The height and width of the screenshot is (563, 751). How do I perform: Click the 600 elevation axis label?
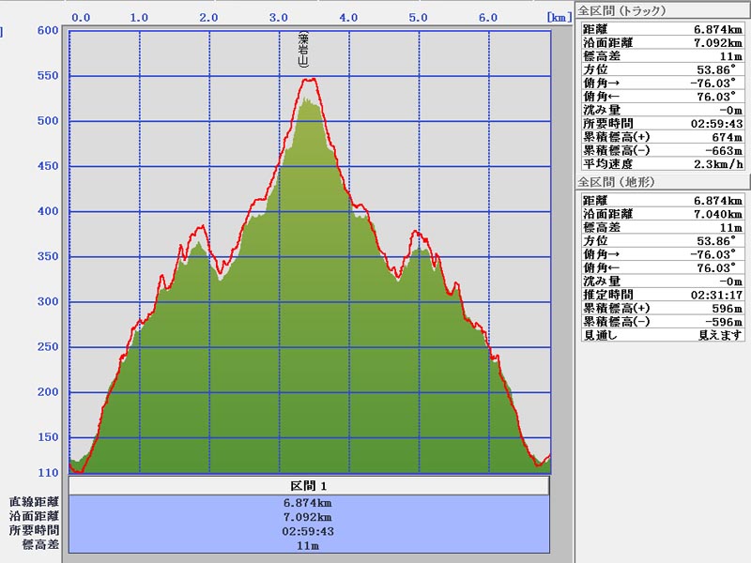tap(47, 30)
